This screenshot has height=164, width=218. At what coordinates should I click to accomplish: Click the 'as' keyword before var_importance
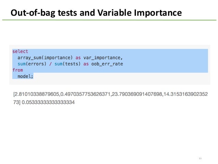[78, 58]
